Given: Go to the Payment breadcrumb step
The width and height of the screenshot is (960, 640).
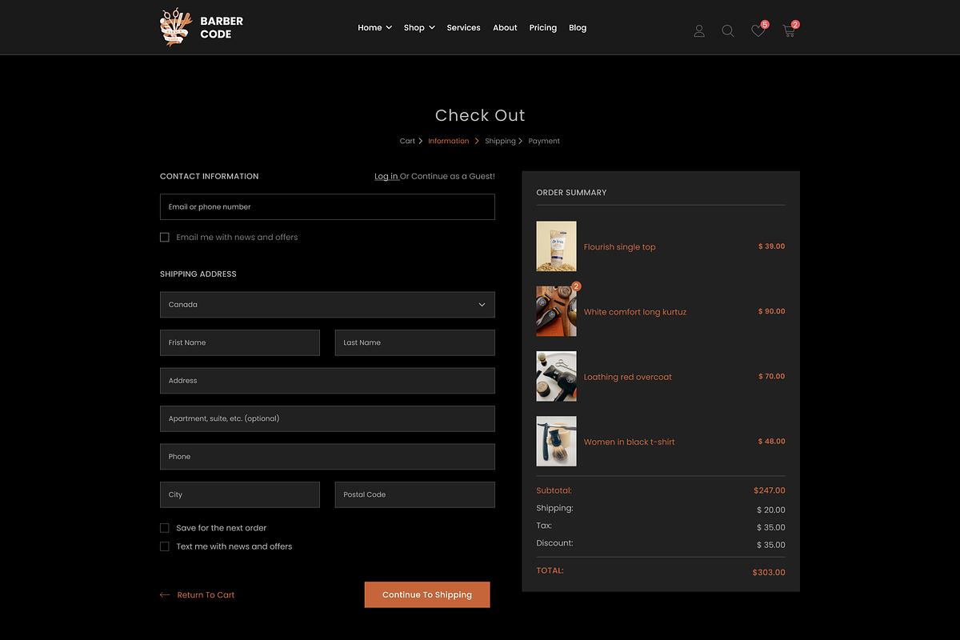Looking at the screenshot, I should (x=544, y=141).
